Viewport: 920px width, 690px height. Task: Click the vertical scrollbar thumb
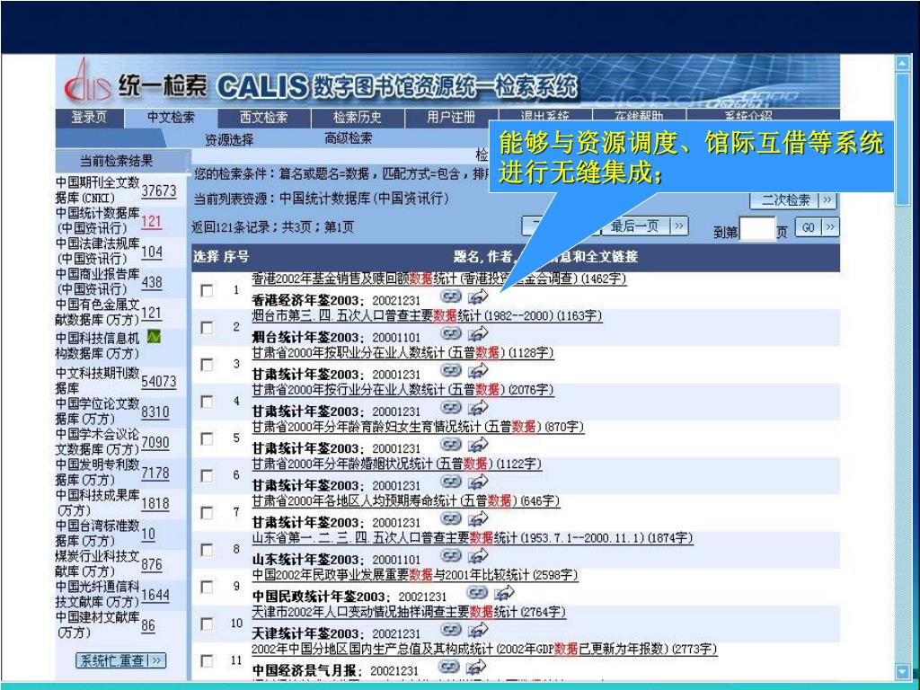[902, 139]
